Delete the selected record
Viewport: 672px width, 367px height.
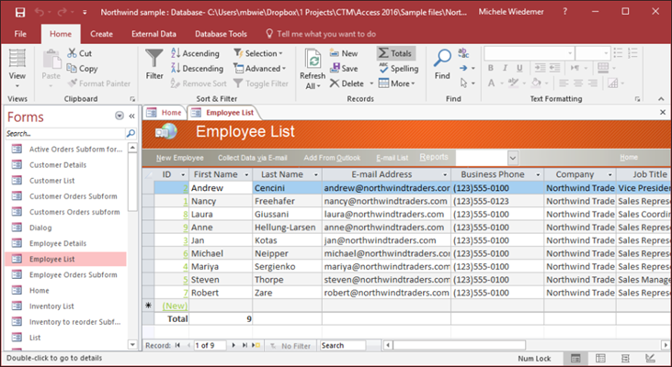point(347,83)
